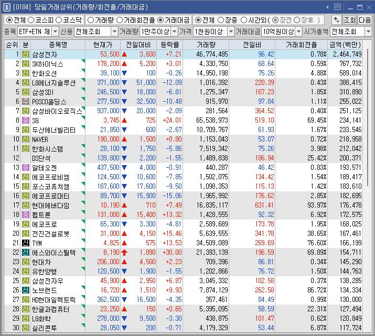Open the 전진건설로봇 stock name
This screenshot has height=336, width=375.
pyautogui.click(x=51, y=234)
